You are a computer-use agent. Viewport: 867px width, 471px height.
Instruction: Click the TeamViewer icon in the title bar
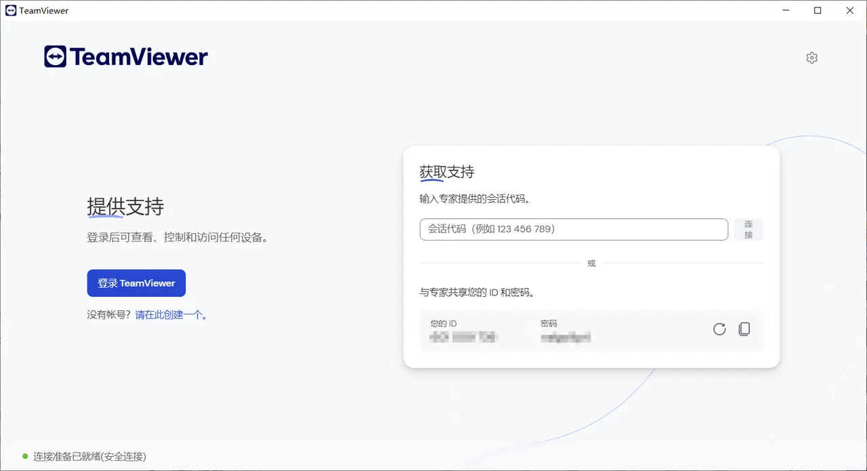(11, 10)
